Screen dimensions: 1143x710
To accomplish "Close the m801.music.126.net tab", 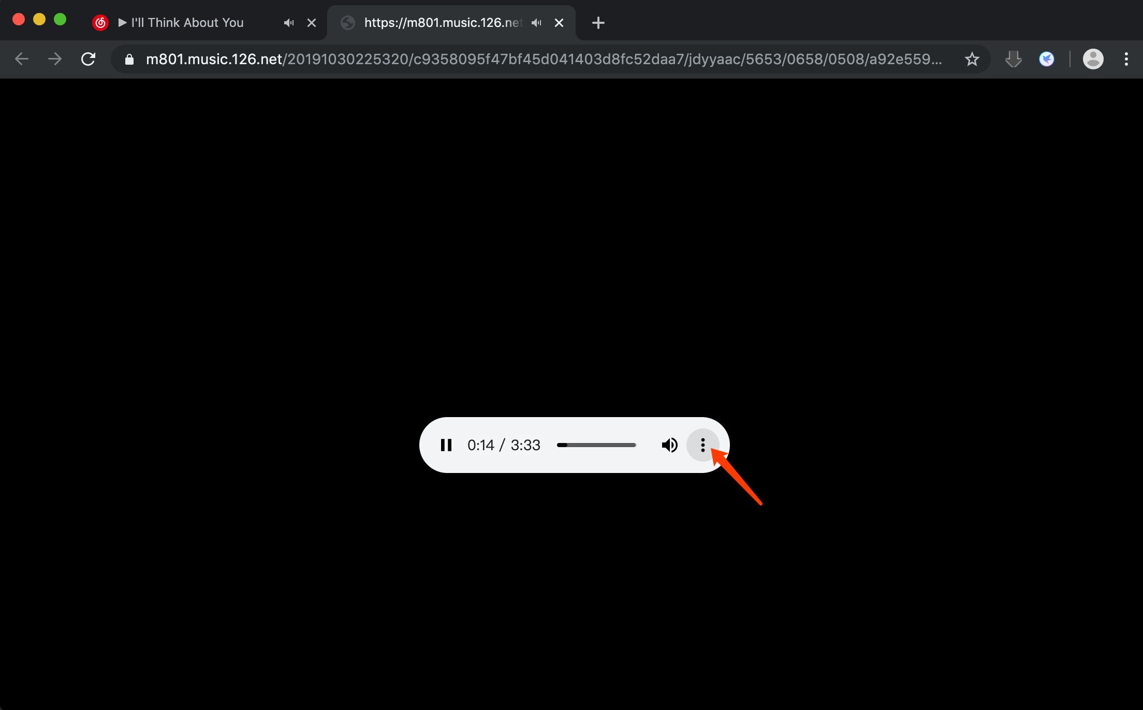I will 559,23.
